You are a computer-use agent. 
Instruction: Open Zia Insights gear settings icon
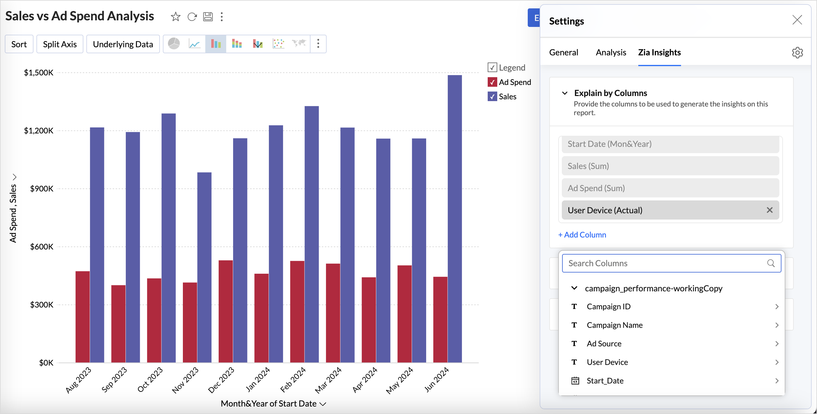tap(797, 52)
